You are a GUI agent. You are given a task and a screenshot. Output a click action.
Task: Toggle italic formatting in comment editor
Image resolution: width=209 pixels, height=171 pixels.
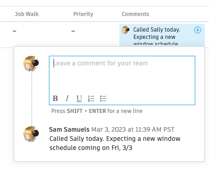67,98
